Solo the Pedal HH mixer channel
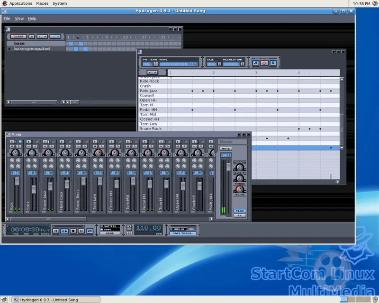Screen dimensions: 379x303 coord(151,146)
